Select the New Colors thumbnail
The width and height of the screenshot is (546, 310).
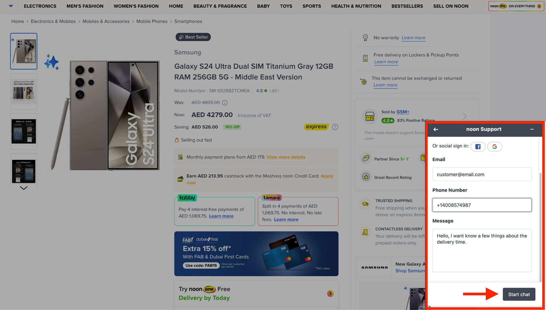click(x=24, y=91)
